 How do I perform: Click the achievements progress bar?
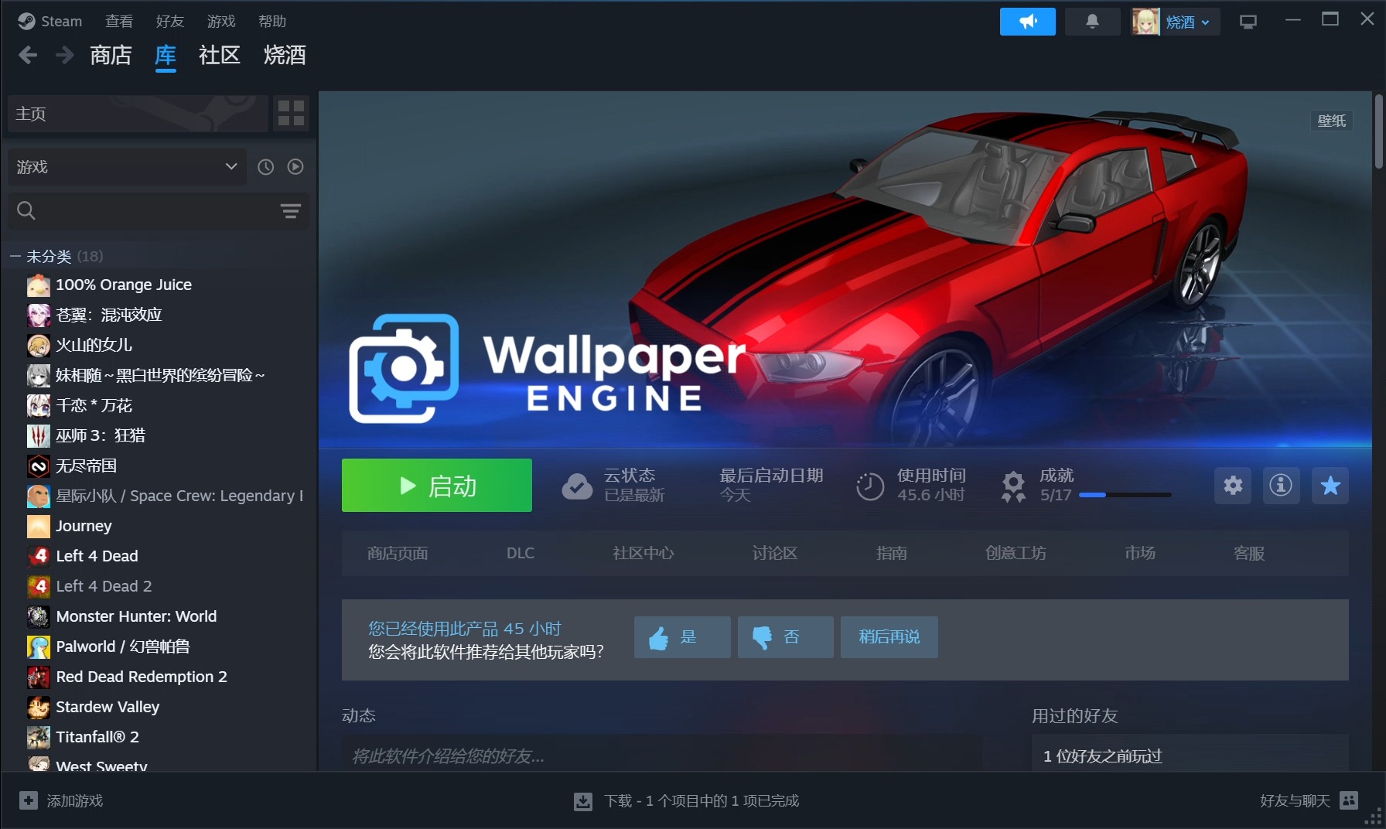(1125, 495)
